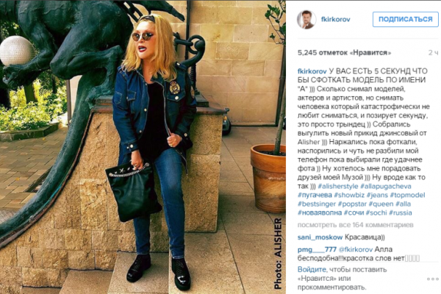Screen dimensions: 441x294
Task: Click the ПОДПИСАТЬСЯ follow button
Action: coord(405,19)
